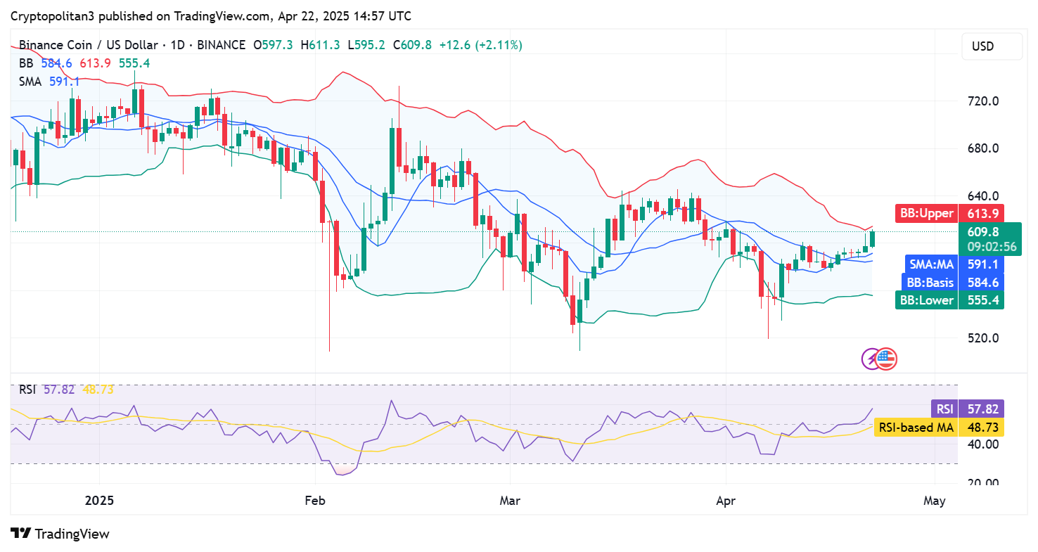Click the US flag event icon

[887, 359]
